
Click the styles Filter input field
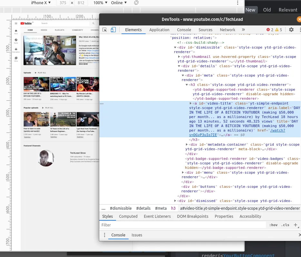click(183, 225)
